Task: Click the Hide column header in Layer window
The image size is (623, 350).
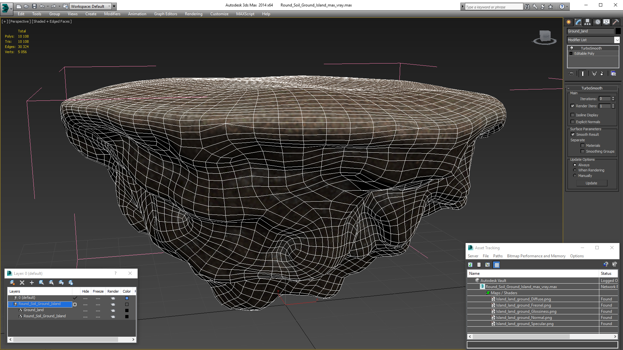Action: (85, 291)
